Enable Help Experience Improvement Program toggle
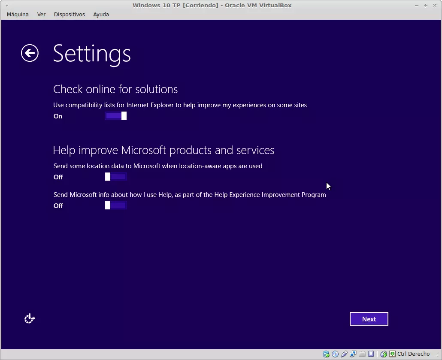The height and width of the screenshot is (360, 442). [116, 206]
